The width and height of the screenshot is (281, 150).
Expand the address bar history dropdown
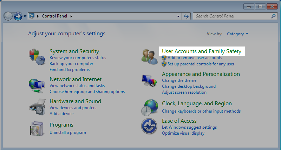click(x=178, y=16)
